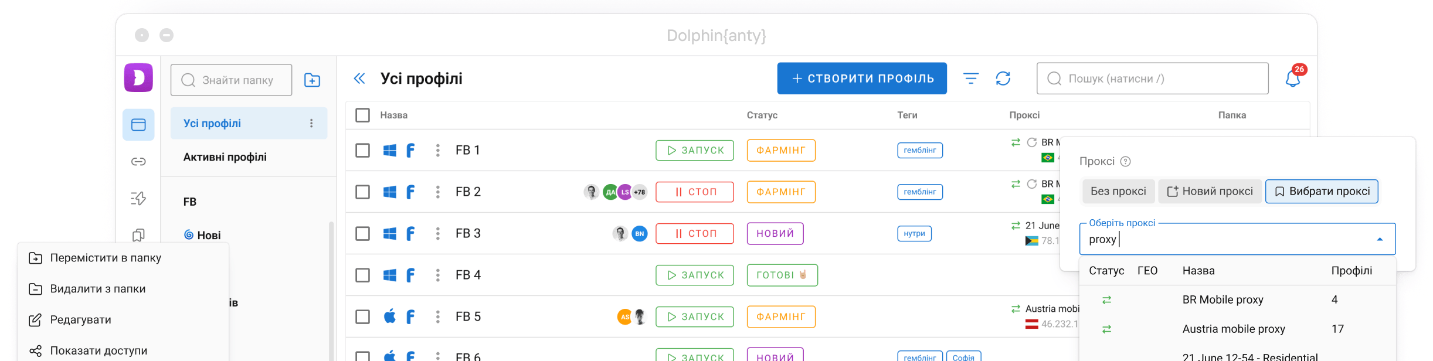The image size is (1433, 361).
Task: Click the AS user avatar on FB 5
Action: click(x=624, y=316)
